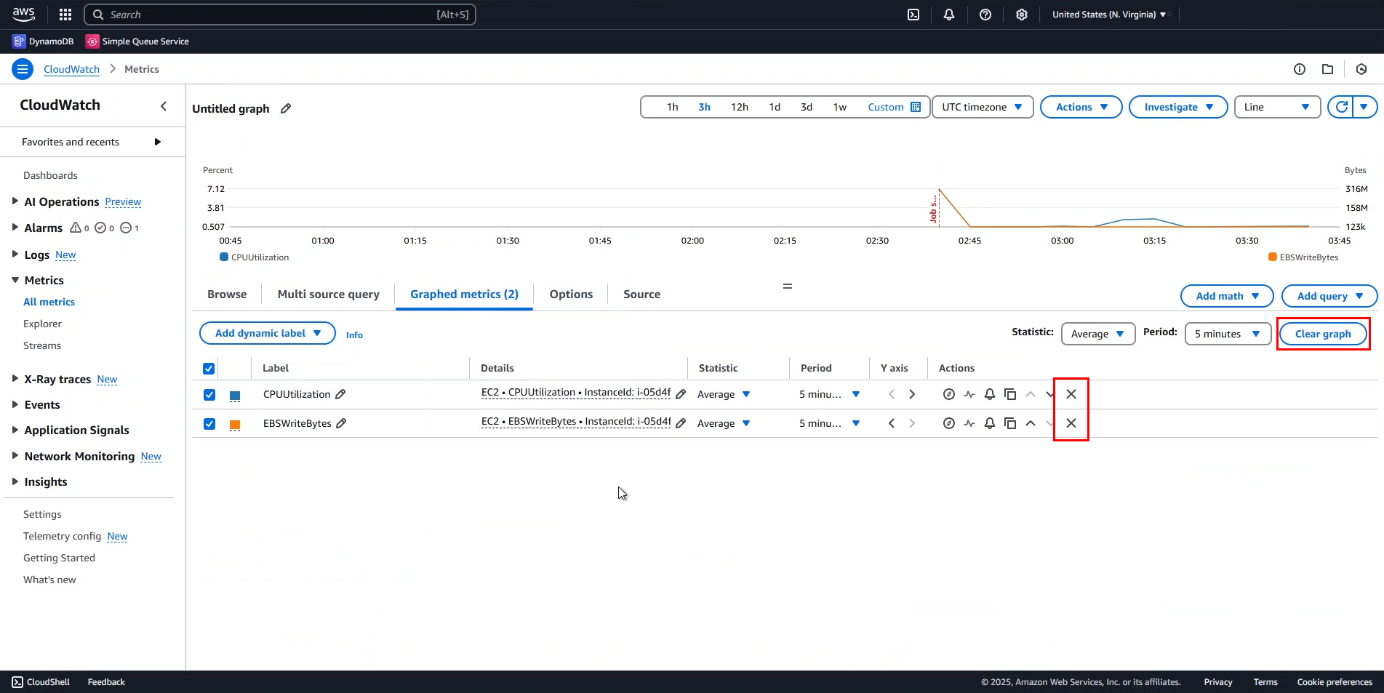Open the Line graph type dropdown
Viewport: 1384px width, 693px height.
point(1277,107)
